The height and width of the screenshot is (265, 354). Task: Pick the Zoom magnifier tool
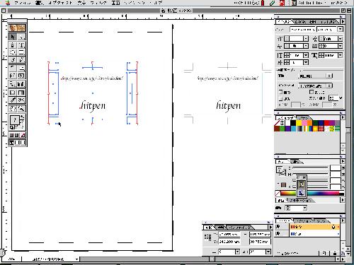[x=21, y=108]
